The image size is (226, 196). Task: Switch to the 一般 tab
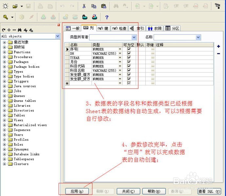click(x=72, y=28)
